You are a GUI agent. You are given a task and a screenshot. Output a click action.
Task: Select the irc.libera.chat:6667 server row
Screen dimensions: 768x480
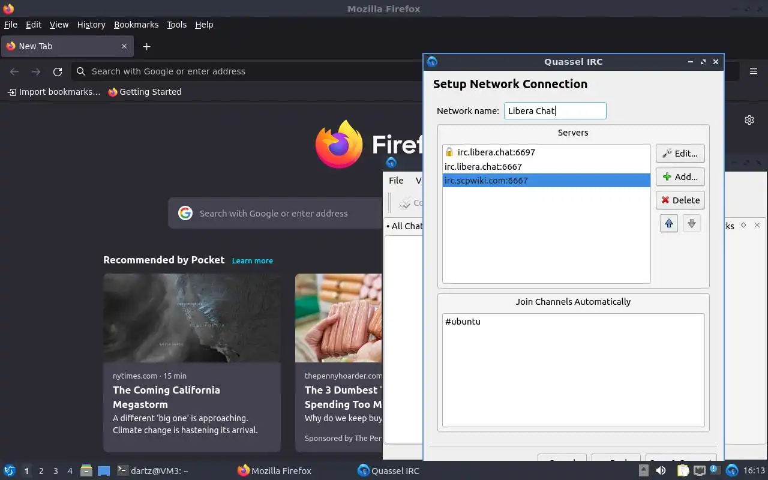[x=546, y=167]
